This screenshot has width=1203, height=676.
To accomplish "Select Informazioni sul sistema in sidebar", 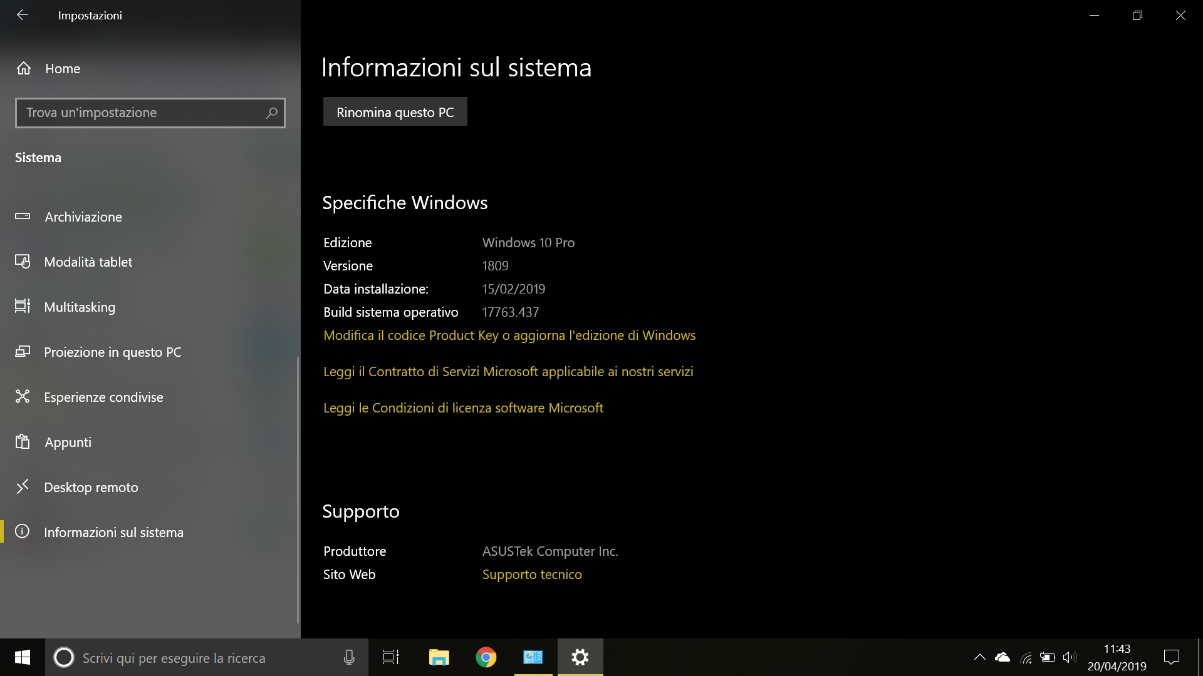I will pyautogui.click(x=149, y=532).
